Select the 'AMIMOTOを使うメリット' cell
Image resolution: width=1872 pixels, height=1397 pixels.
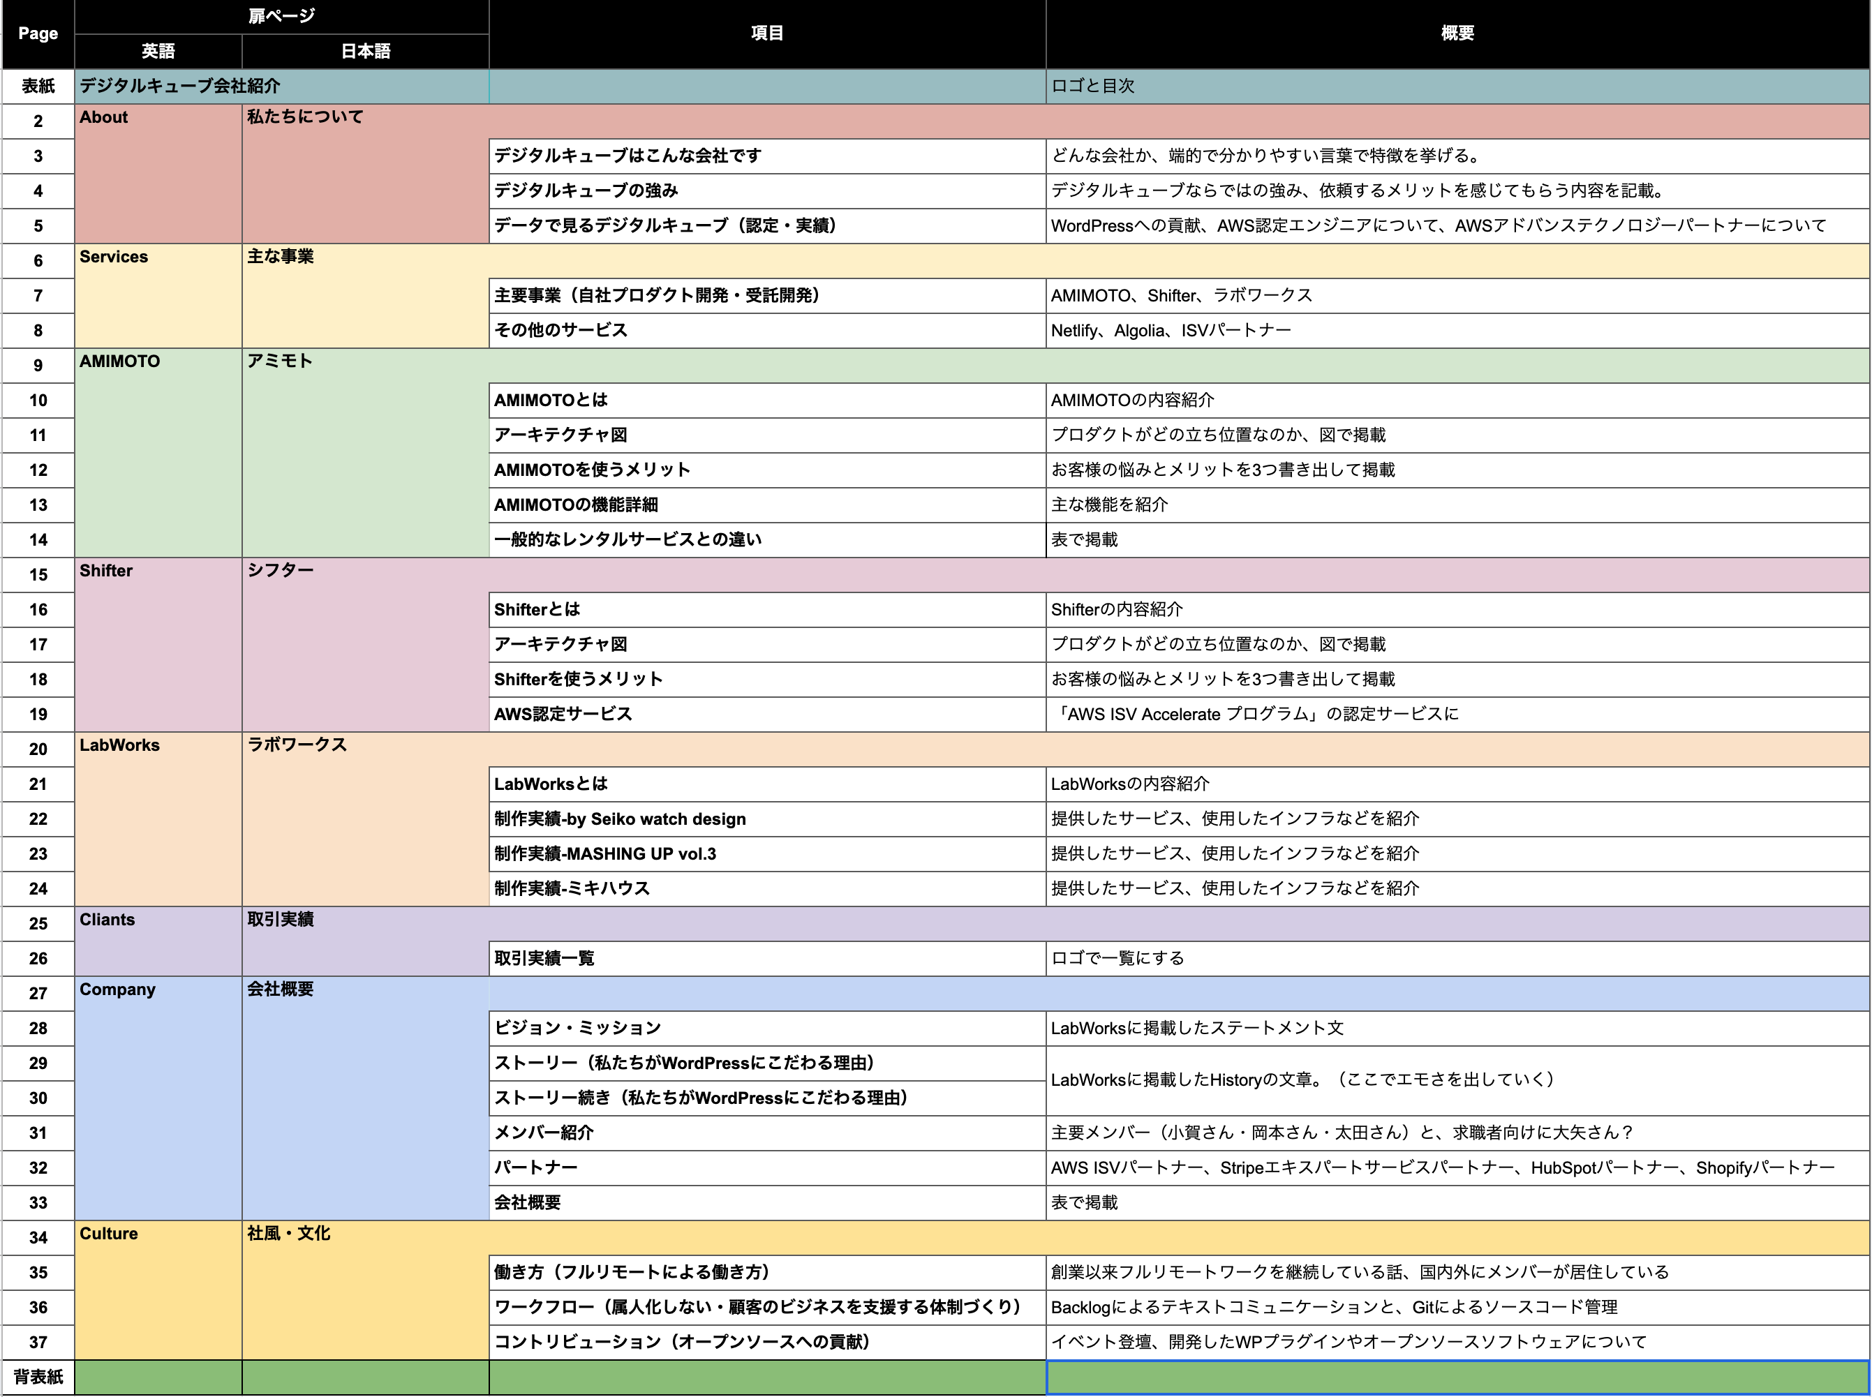(x=767, y=470)
